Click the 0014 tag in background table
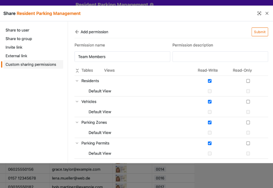Viewport: 273px width, 188px height. tap(160, 169)
